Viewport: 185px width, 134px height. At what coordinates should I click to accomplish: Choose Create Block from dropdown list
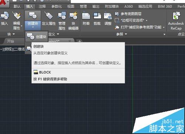pos(37,36)
